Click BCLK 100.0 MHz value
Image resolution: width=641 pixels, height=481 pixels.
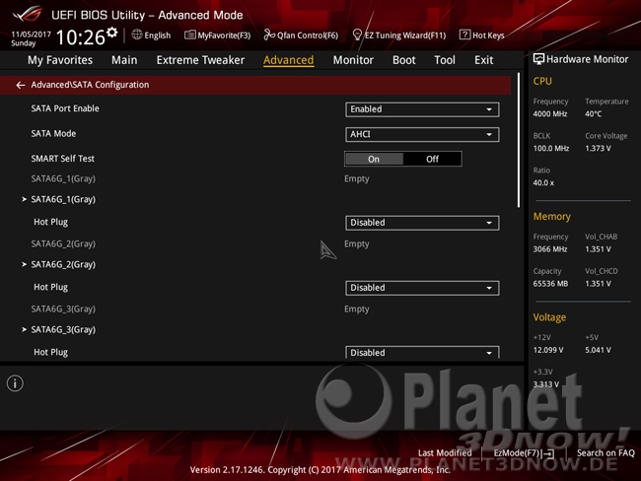click(550, 149)
